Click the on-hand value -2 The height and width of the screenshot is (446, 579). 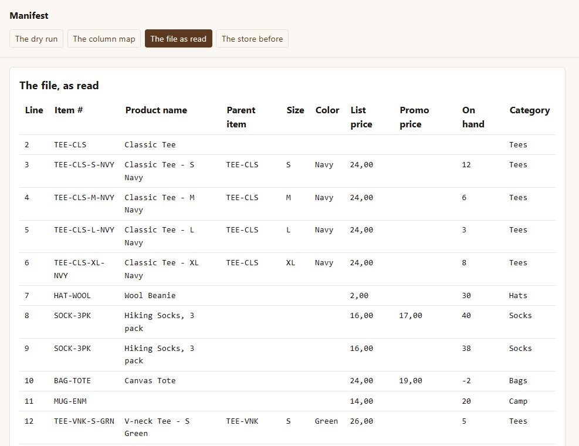[x=466, y=381]
